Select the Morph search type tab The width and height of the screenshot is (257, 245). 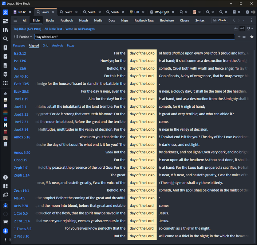pos(83,21)
